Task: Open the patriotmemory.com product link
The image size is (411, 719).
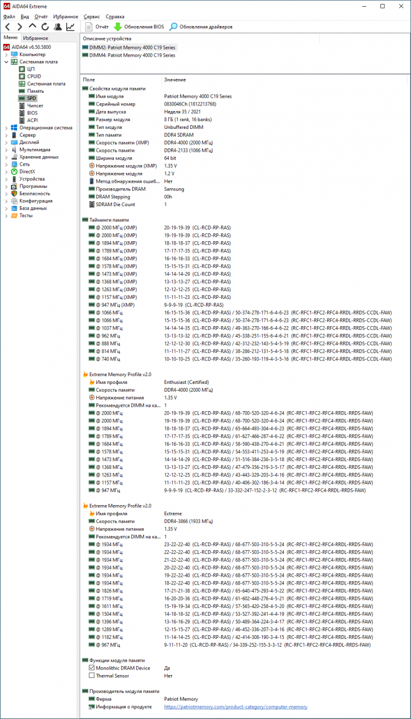Action: 235,707
